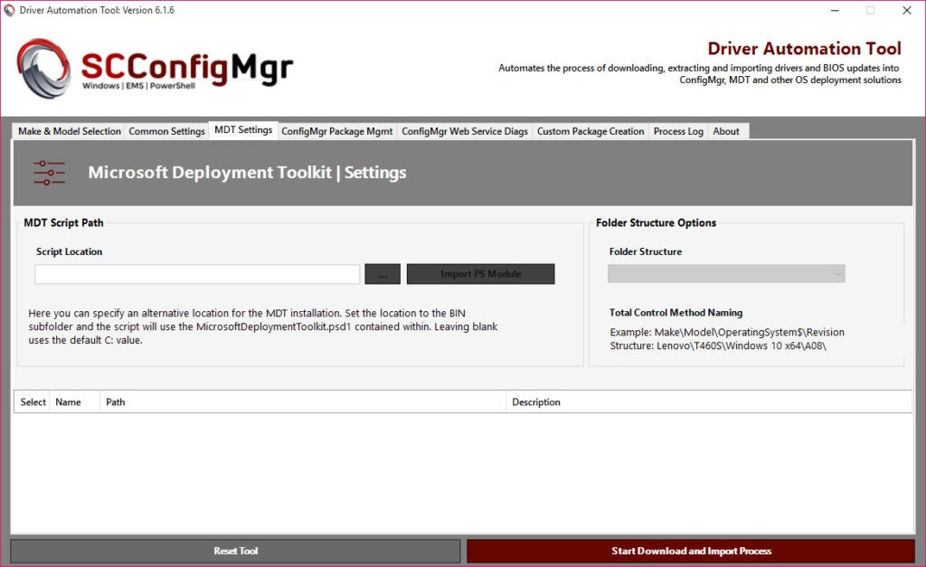
Task: Click the 'Example: Make\Model\OperatingSystem$\Revision' text
Action: [727, 332]
